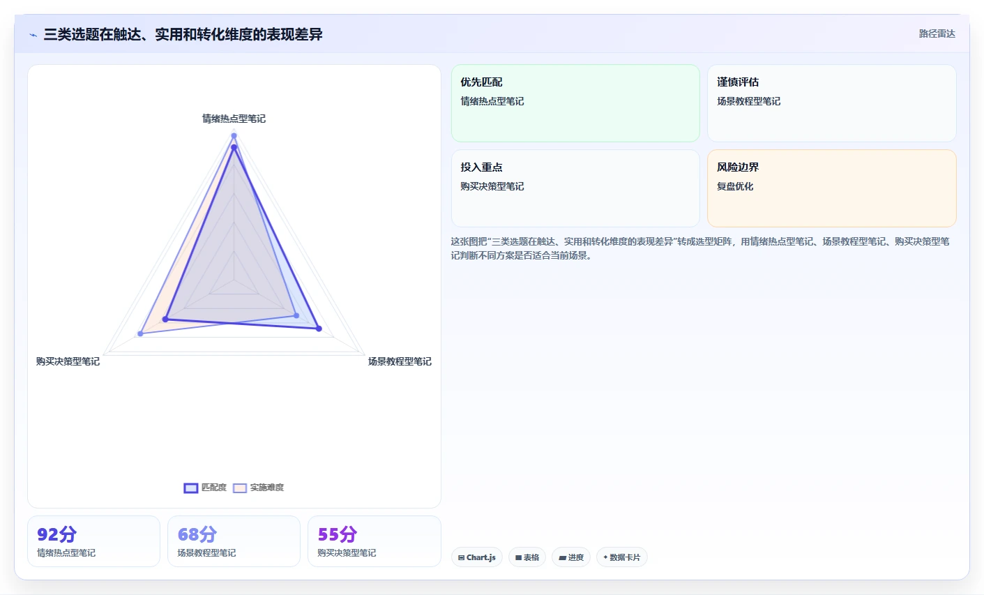The width and height of the screenshot is (984, 595).
Task: Select the 数据卡片 tag chip
Action: click(622, 557)
